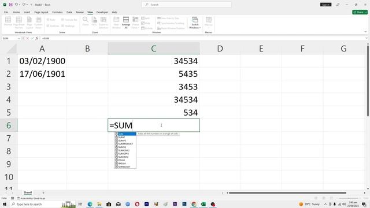The height and width of the screenshot is (208, 370).
Task: Switch to the Developer tab
Action: click(x=102, y=12)
